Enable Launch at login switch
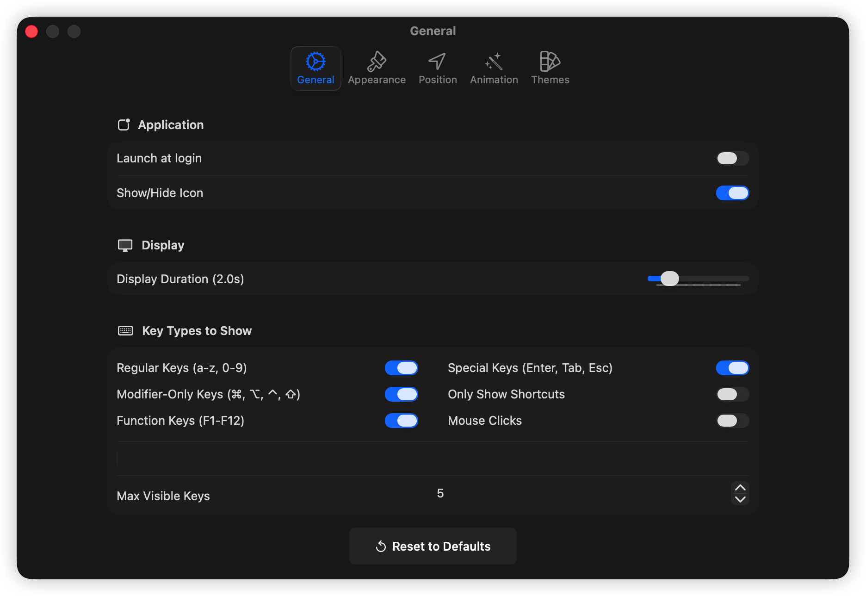Screen dimensions: 866x596 [x=732, y=158]
